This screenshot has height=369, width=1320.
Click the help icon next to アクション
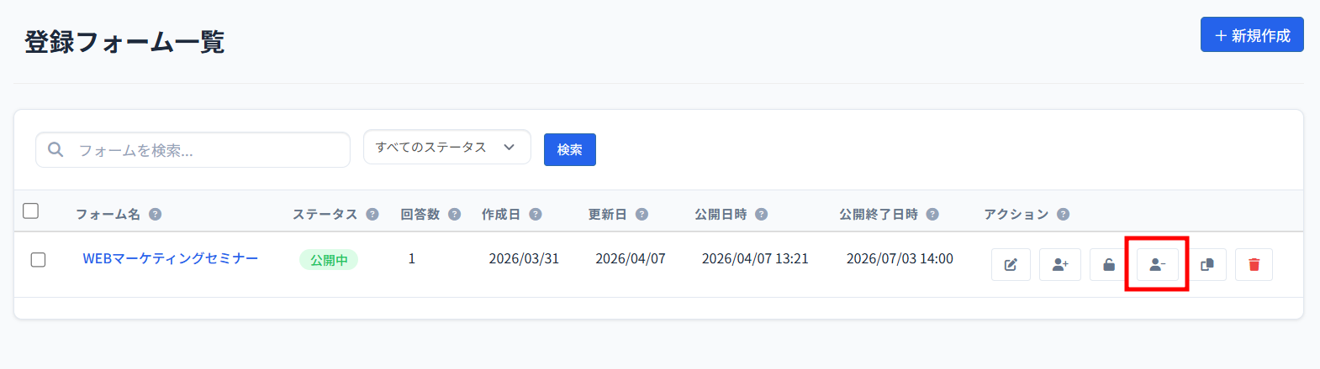click(1064, 215)
